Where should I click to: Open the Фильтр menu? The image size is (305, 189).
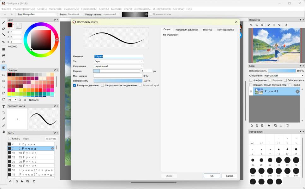55,9
